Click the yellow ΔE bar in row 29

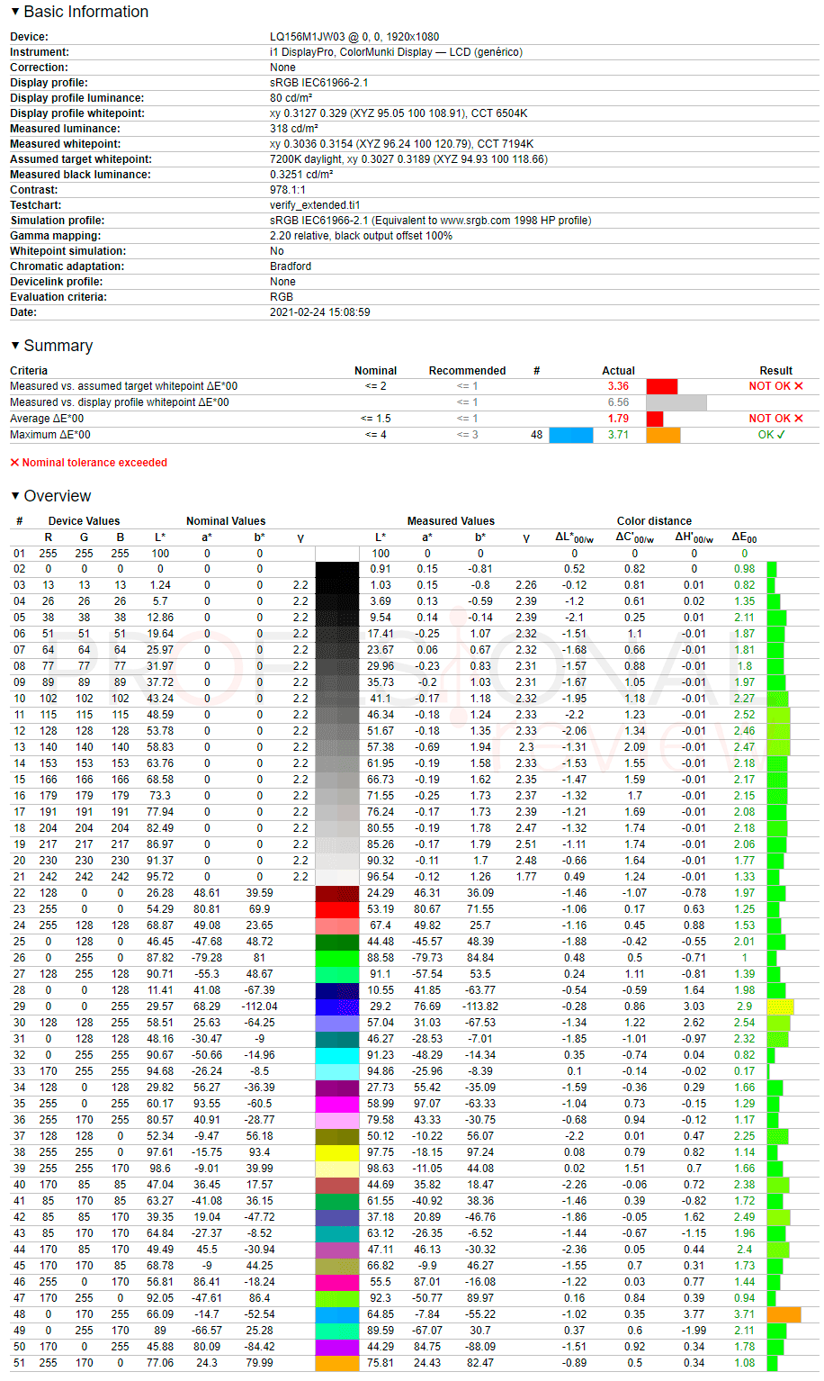point(780,1006)
